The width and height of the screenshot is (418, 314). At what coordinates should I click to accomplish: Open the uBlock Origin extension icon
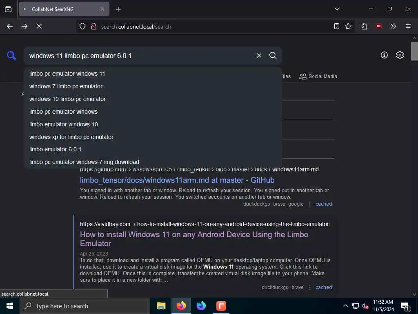(378, 26)
